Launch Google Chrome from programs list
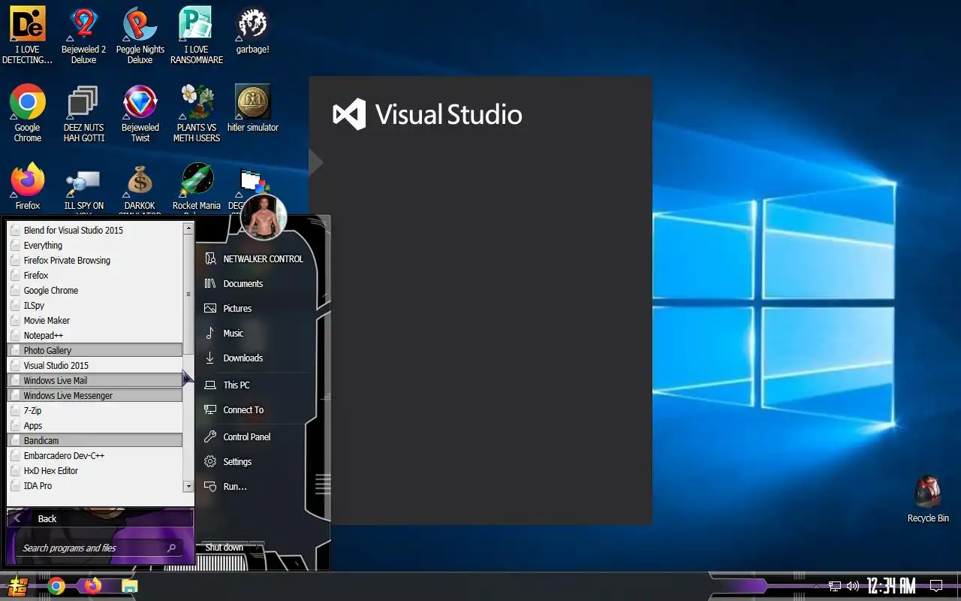The image size is (961, 601). tap(95, 290)
